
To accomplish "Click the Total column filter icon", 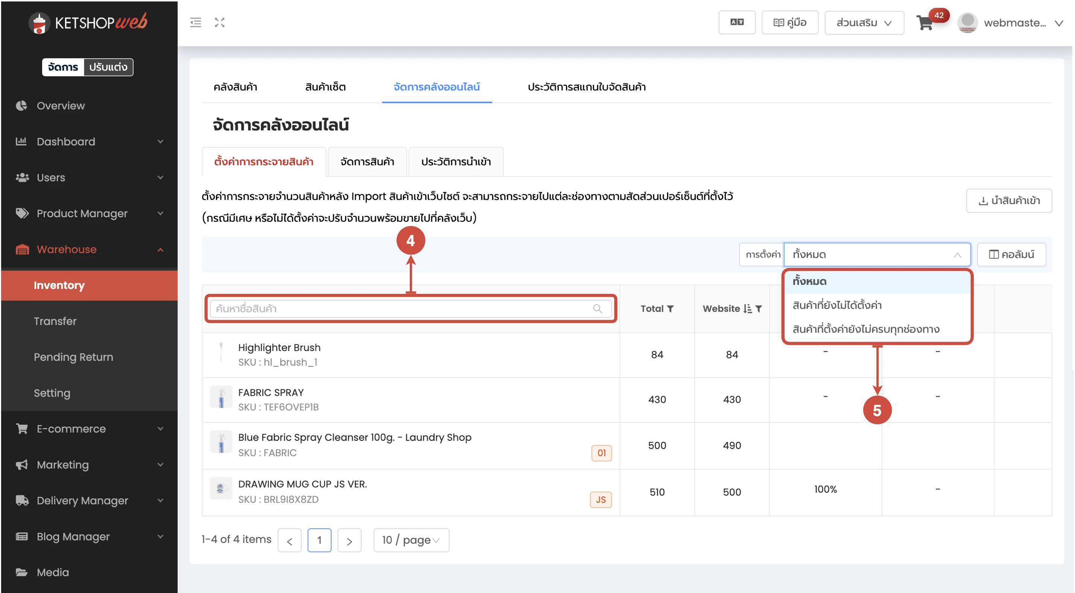I will (670, 309).
